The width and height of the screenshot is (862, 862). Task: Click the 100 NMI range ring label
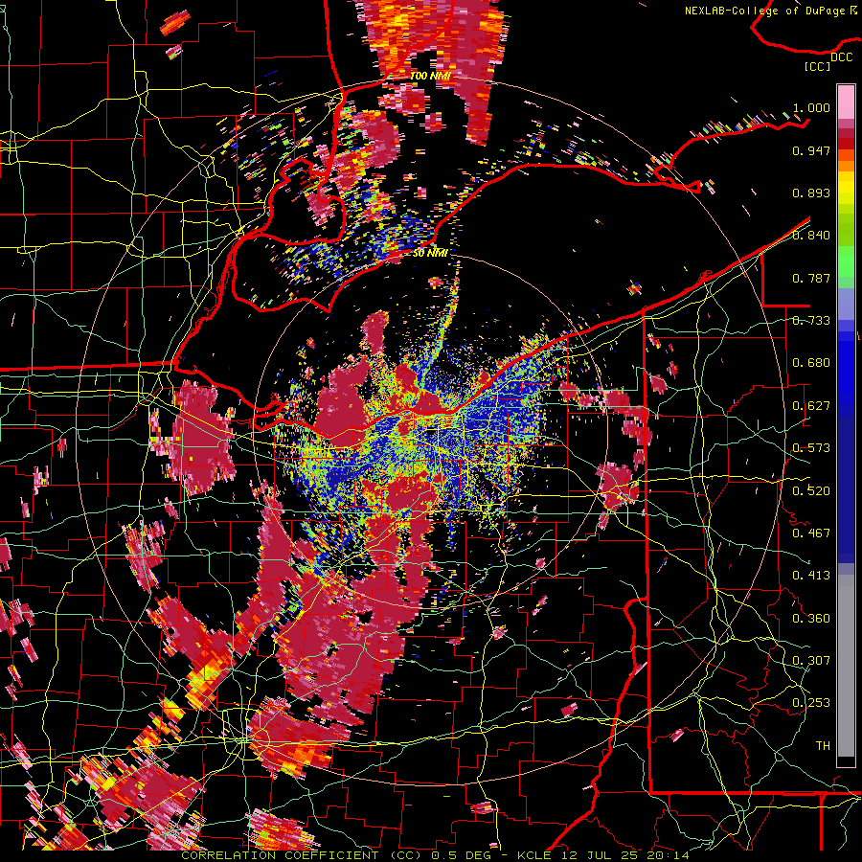click(430, 76)
